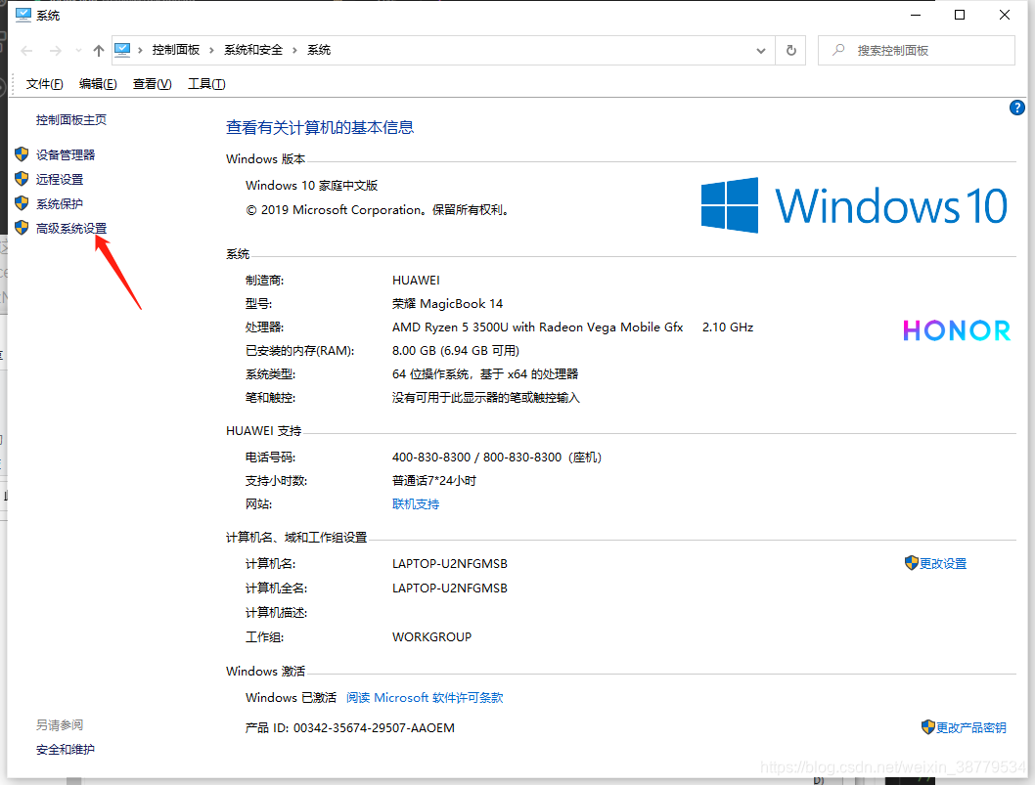Screen dimensions: 1035x785
Task: Open 系统保护 link
Action: [x=60, y=204]
